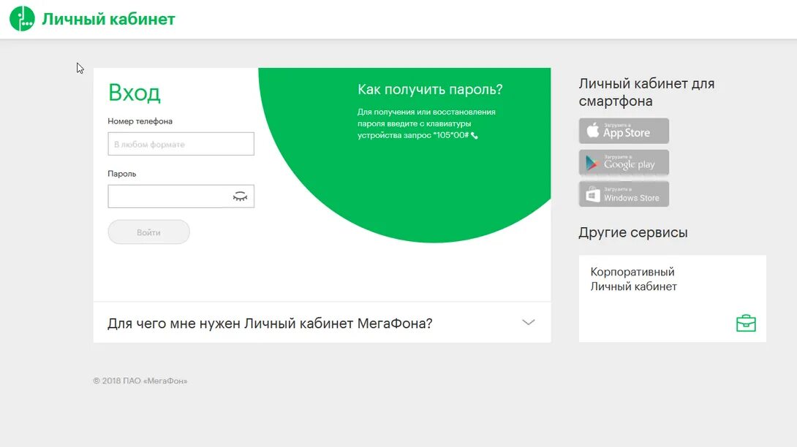The width and height of the screenshot is (797, 447).
Task: Focus the Номер телефона input field
Action: point(181,144)
